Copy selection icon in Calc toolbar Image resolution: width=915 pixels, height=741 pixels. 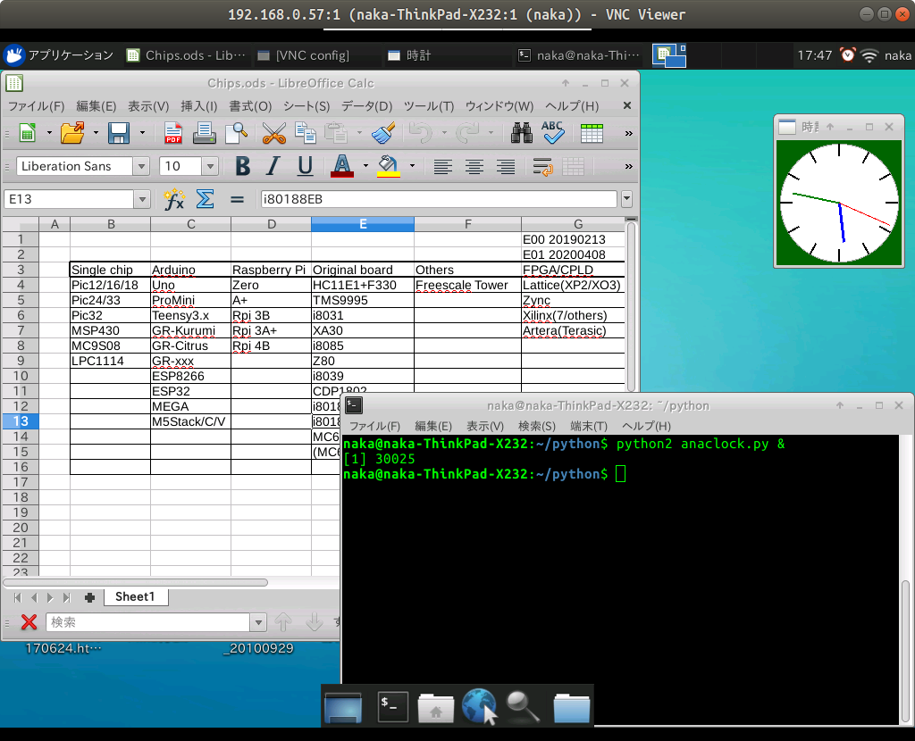(x=306, y=133)
